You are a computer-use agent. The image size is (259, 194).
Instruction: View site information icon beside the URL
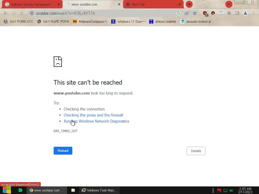pos(32,13)
